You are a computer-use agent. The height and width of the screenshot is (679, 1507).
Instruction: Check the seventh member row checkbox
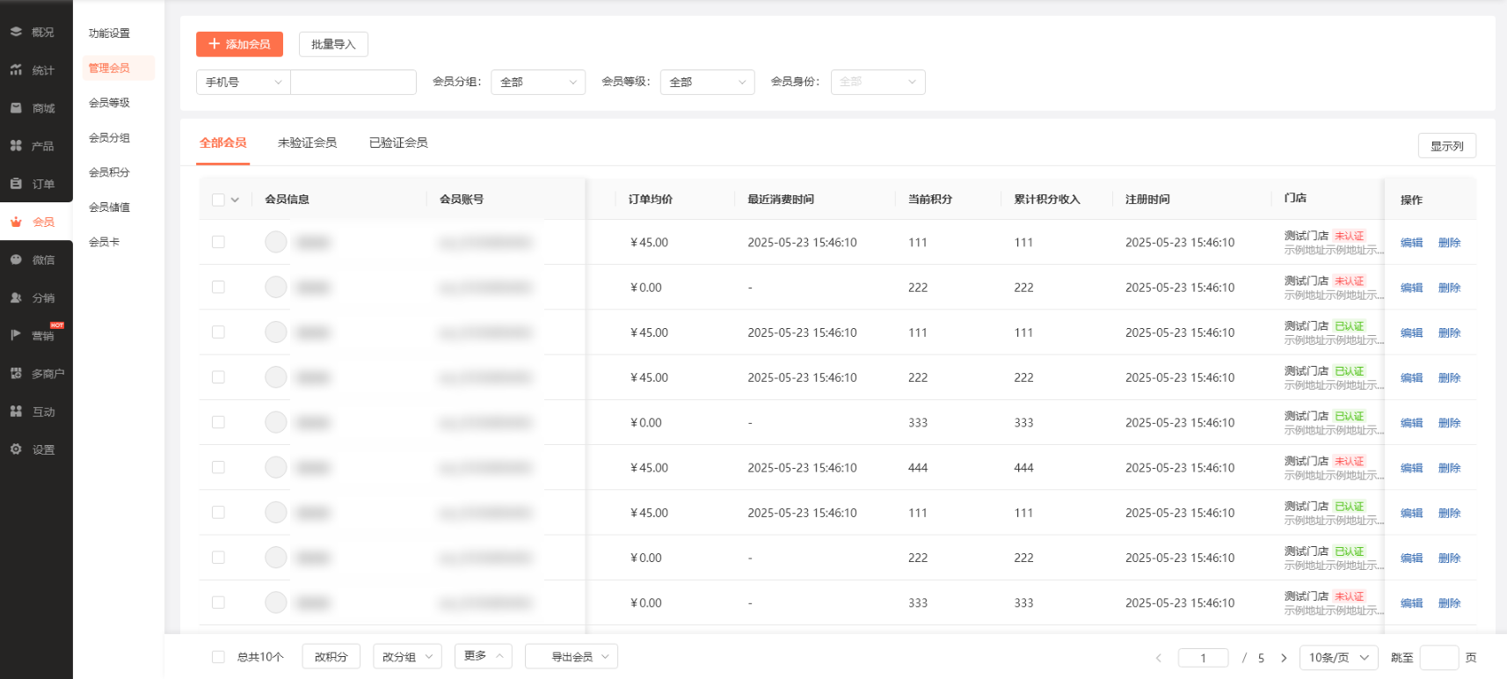(218, 512)
